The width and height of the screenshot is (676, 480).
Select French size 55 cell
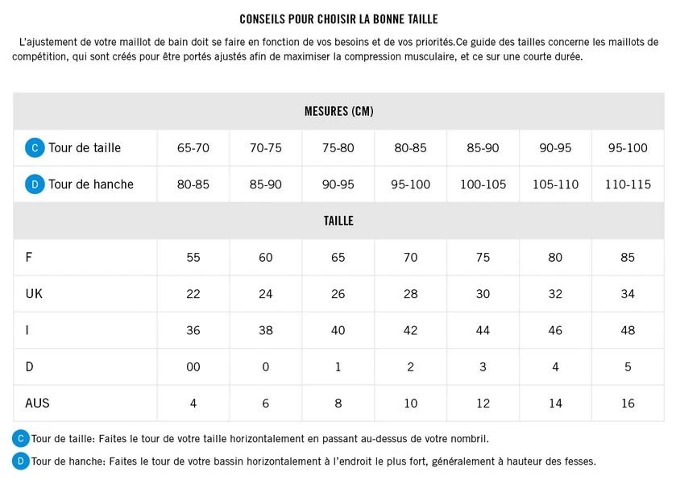point(193,258)
